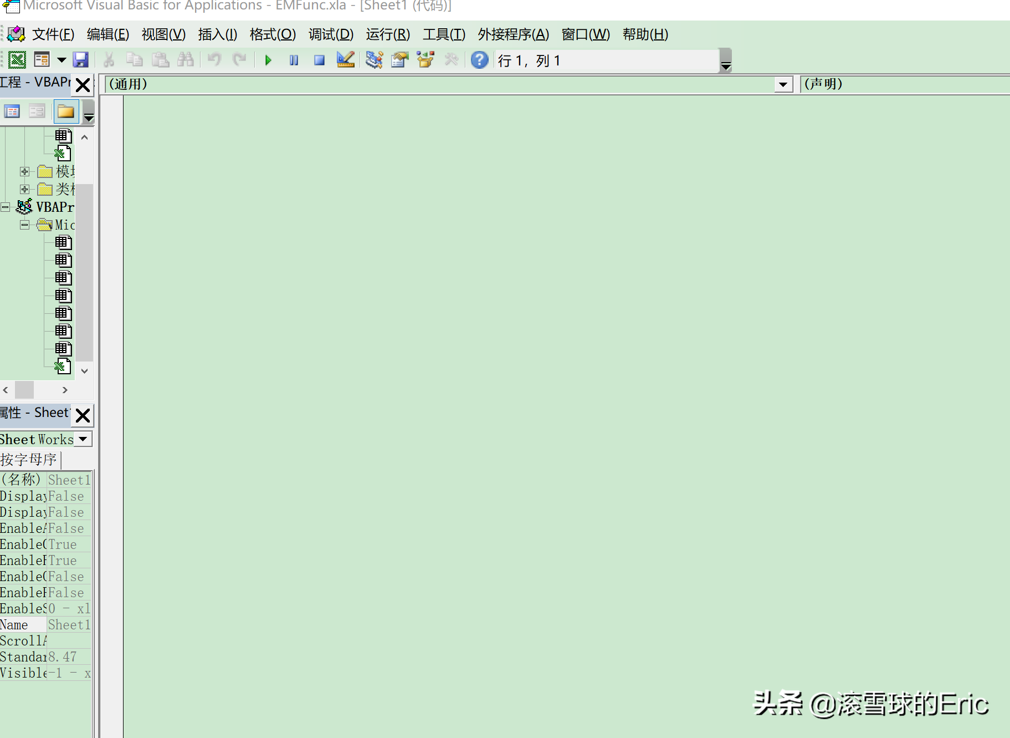Run the macro with the play icon
Screen dimensions: 1010x738
[268, 60]
